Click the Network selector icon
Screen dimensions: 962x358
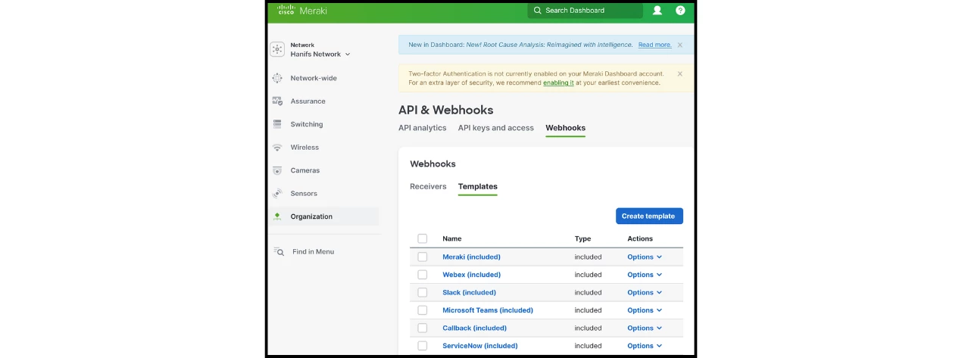277,49
